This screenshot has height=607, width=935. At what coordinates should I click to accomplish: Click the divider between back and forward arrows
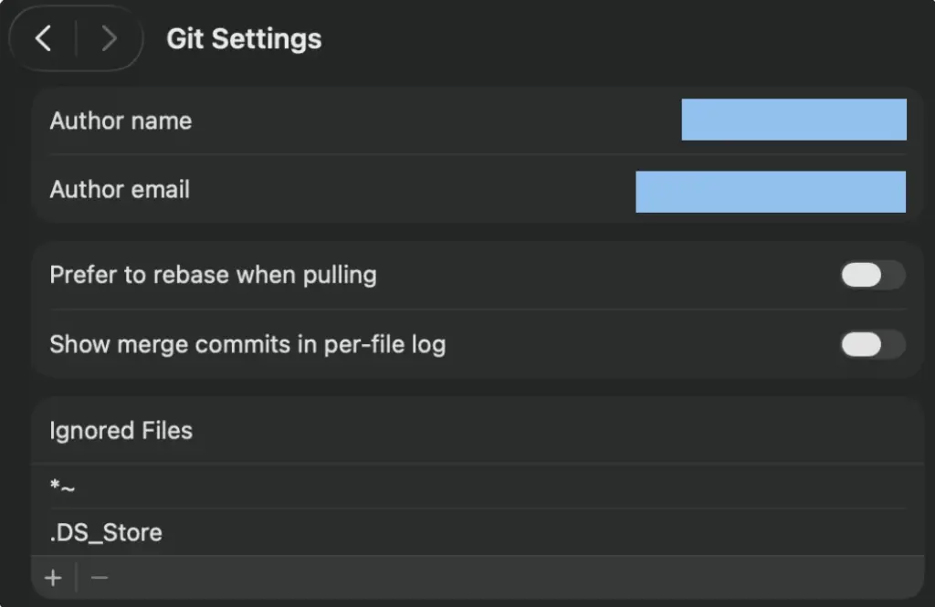coord(76,38)
